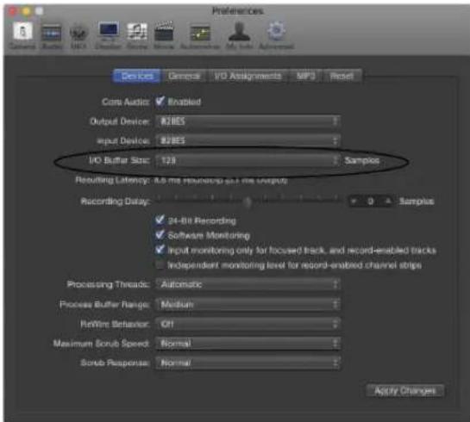Viewport: 470px width, 422px height.
Task: Click the Recording Delay slider handle
Action: point(248,203)
